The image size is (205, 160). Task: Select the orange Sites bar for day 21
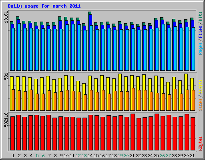133,99
